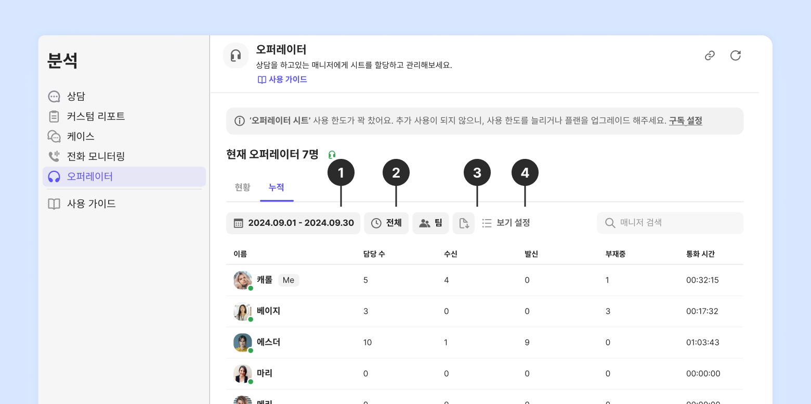Select the 누적 tab
811x404 pixels.
click(x=277, y=187)
